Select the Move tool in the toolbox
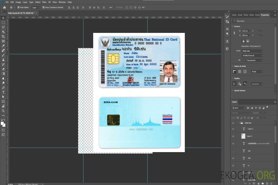This screenshot has width=278, height=185. click(3, 18)
